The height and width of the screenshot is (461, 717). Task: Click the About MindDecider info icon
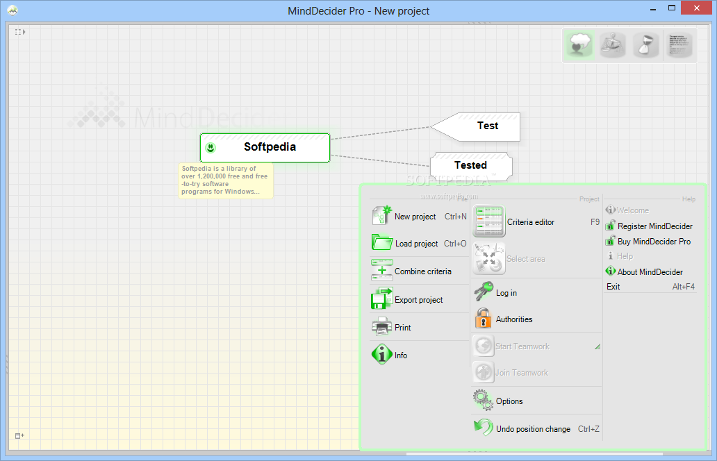click(611, 271)
